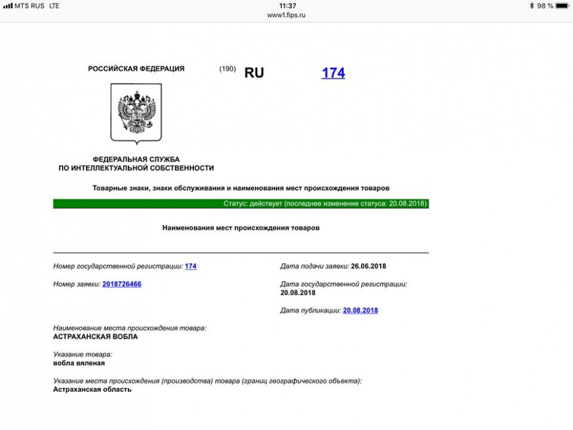The height and width of the screenshot is (430, 573).
Task: Tap the 11:37 clock in status bar
Action: click(287, 6)
